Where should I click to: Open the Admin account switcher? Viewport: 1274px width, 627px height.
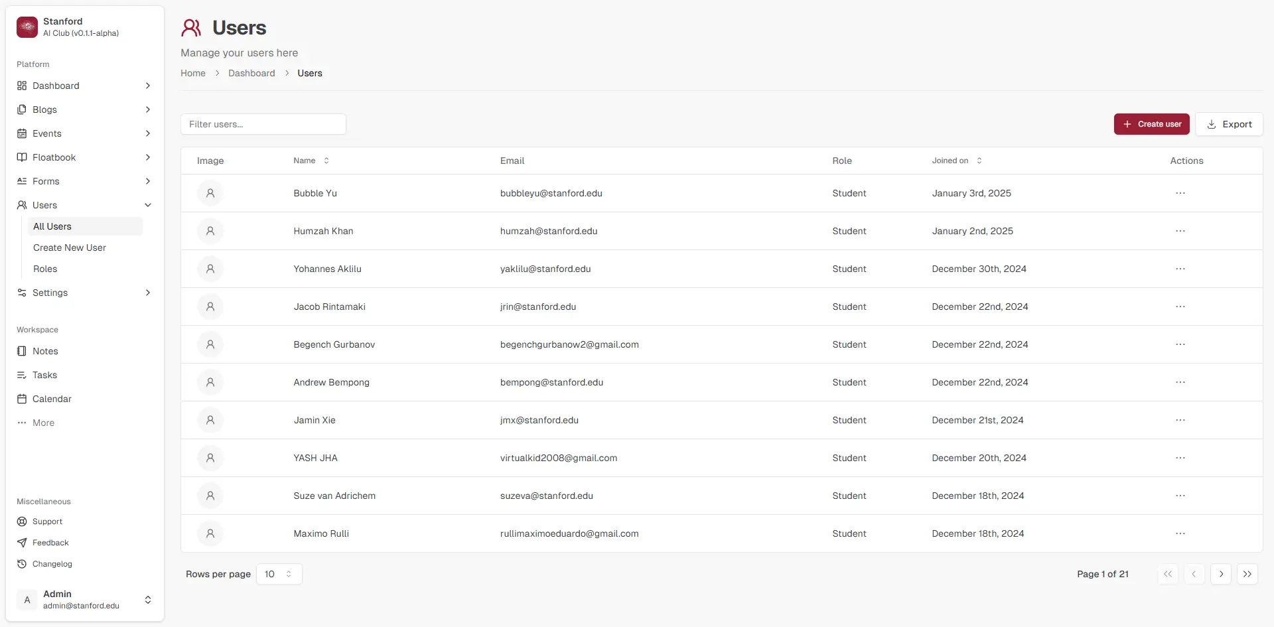point(148,600)
